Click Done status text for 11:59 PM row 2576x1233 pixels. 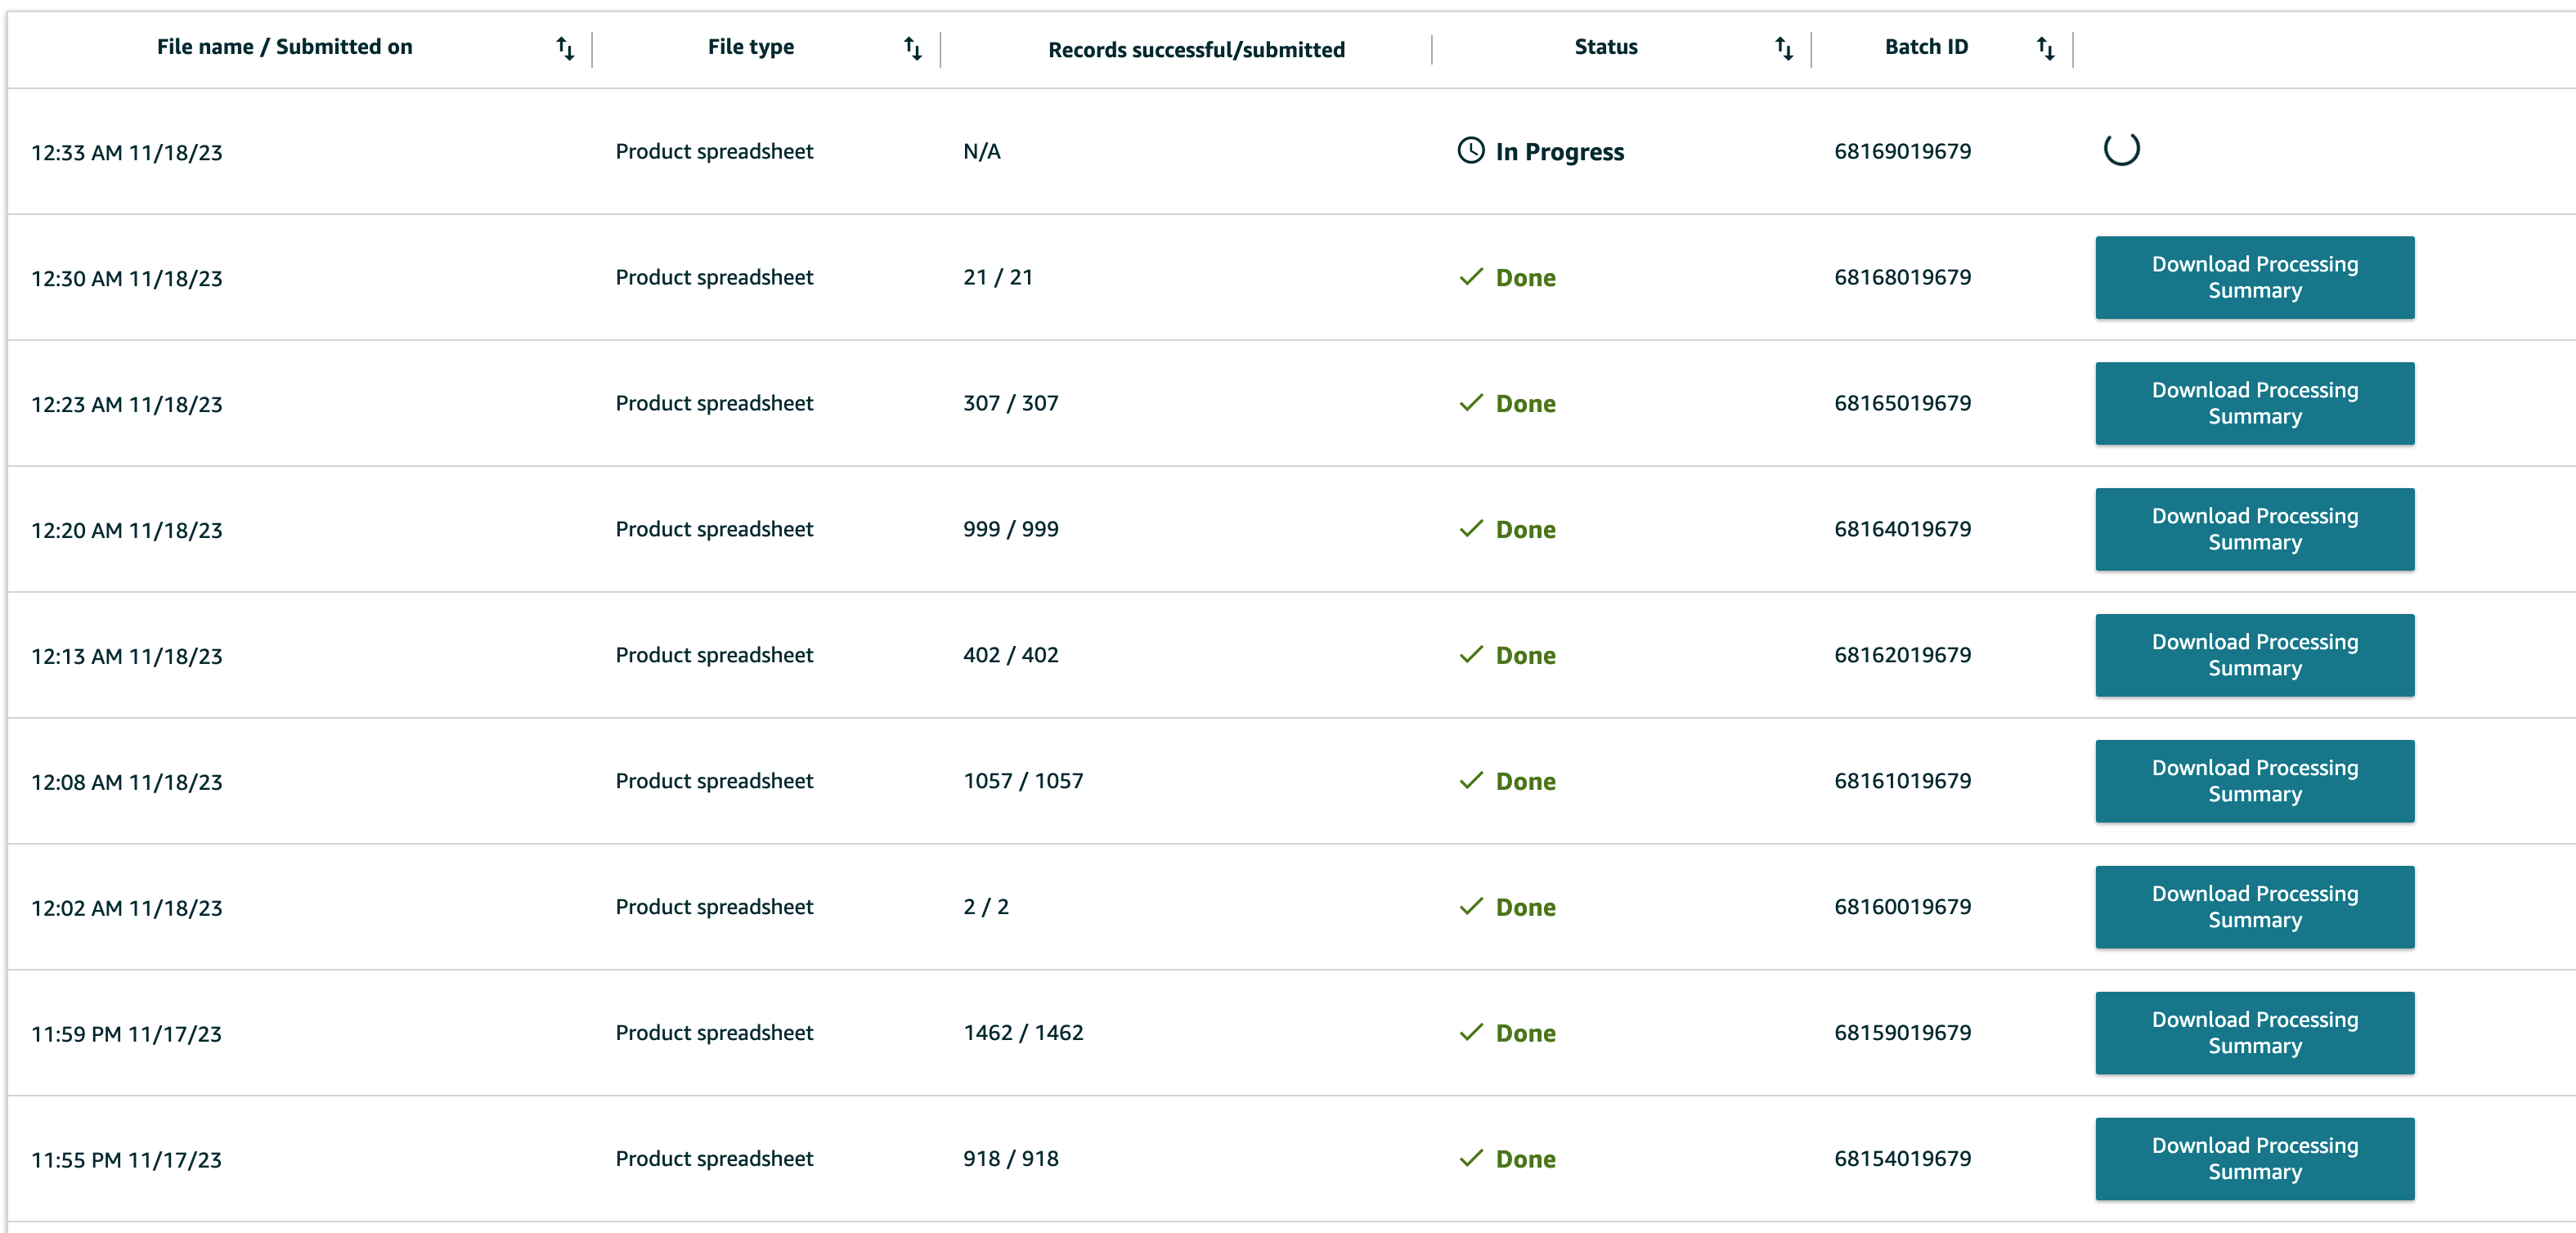(x=1525, y=1034)
